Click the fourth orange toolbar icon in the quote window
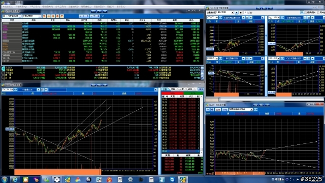Viewport: 325px width, 183px height. click(x=57, y=16)
